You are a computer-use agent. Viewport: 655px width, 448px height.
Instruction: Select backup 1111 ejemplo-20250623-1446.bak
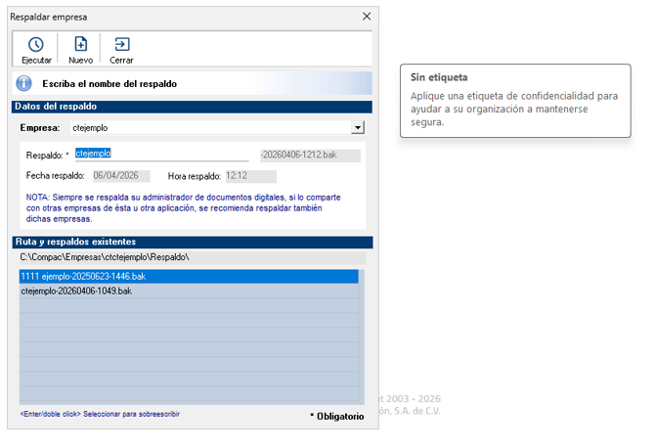tap(189, 276)
